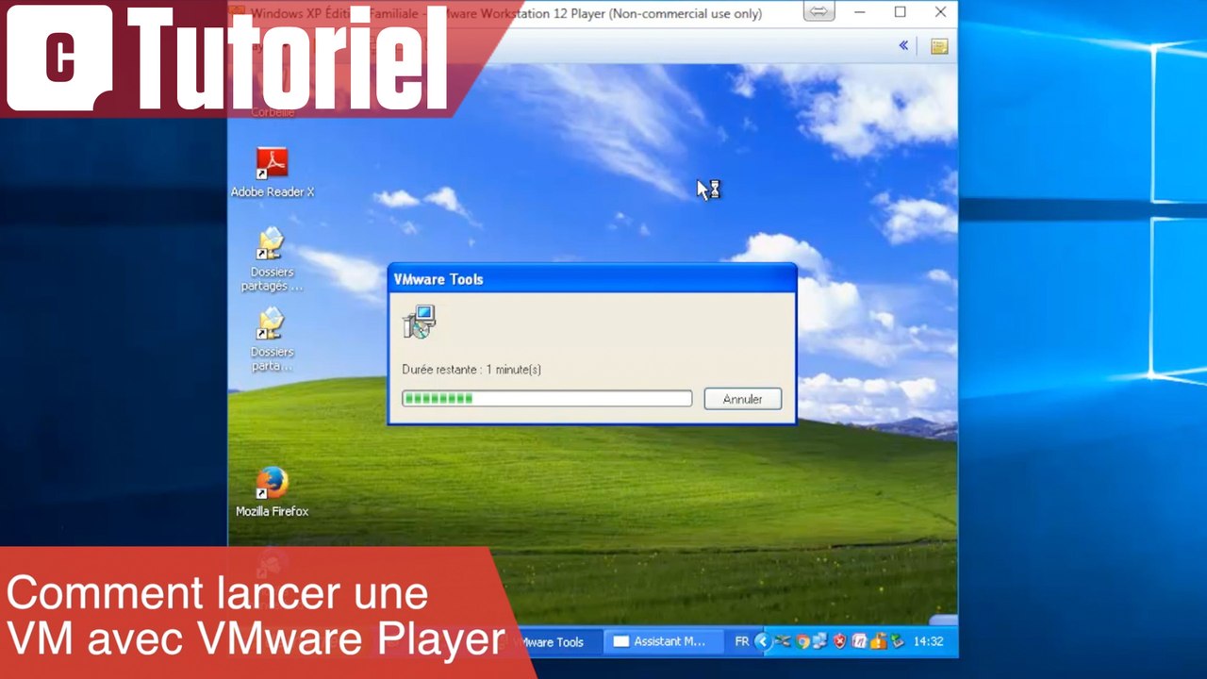Open the "Dossiers parta..." desktop shortcut
This screenshot has height=679, width=1207.
(x=272, y=339)
